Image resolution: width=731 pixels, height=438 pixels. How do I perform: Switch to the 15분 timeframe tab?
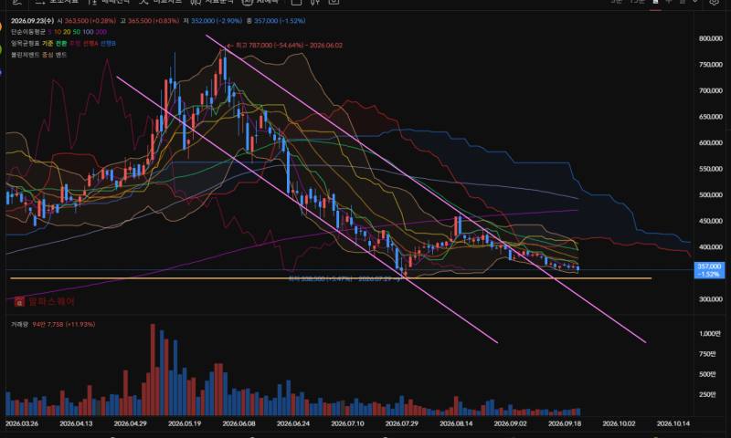pos(637,2)
